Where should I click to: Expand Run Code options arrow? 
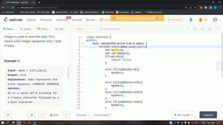[x=192, y=115]
